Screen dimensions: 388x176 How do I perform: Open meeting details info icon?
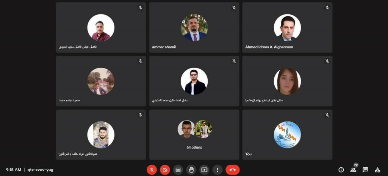tap(341, 170)
